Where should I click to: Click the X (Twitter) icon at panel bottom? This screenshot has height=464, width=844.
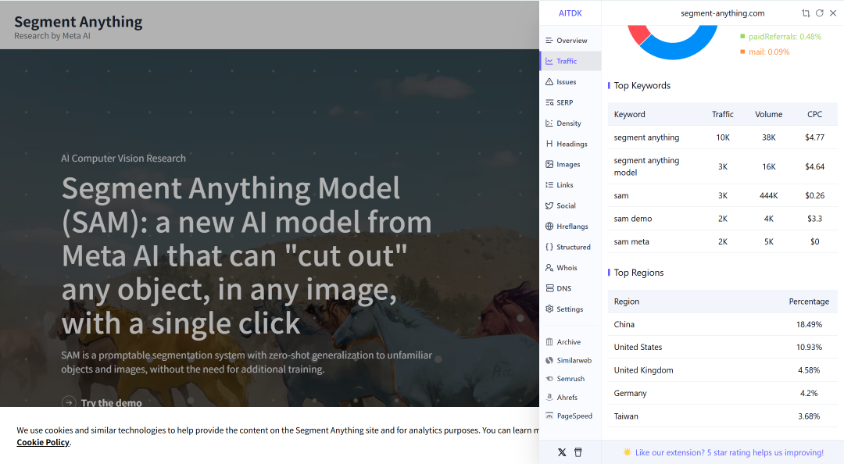tap(562, 452)
